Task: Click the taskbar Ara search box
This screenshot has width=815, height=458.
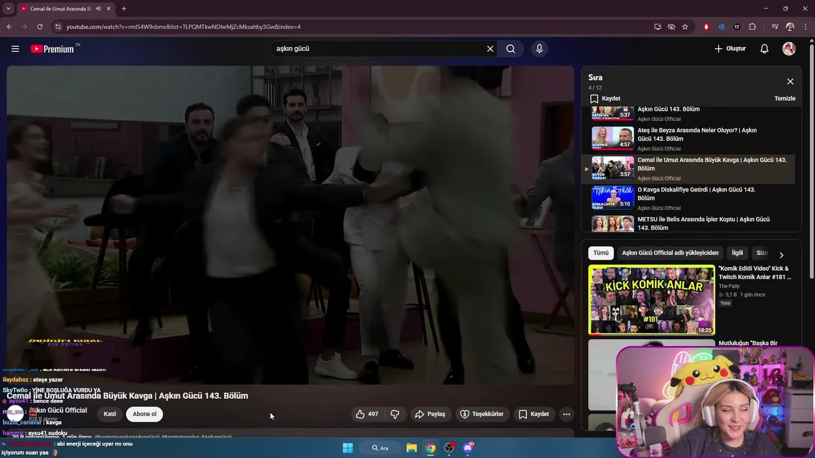Action: point(380,448)
